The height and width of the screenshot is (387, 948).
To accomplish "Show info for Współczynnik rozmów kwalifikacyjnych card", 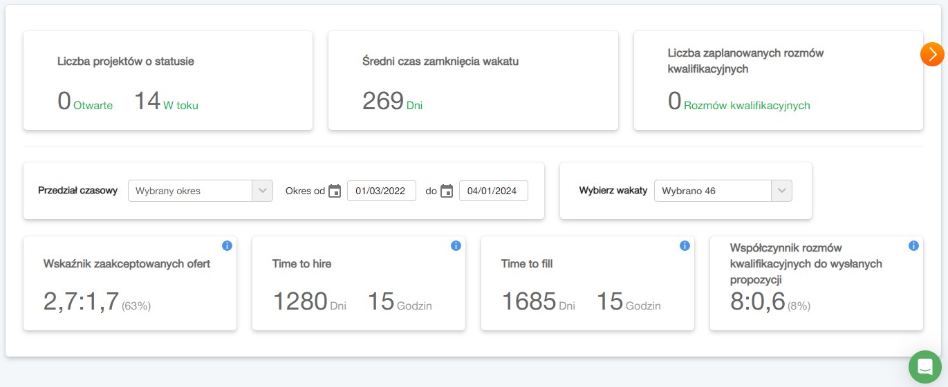I will [x=913, y=245].
